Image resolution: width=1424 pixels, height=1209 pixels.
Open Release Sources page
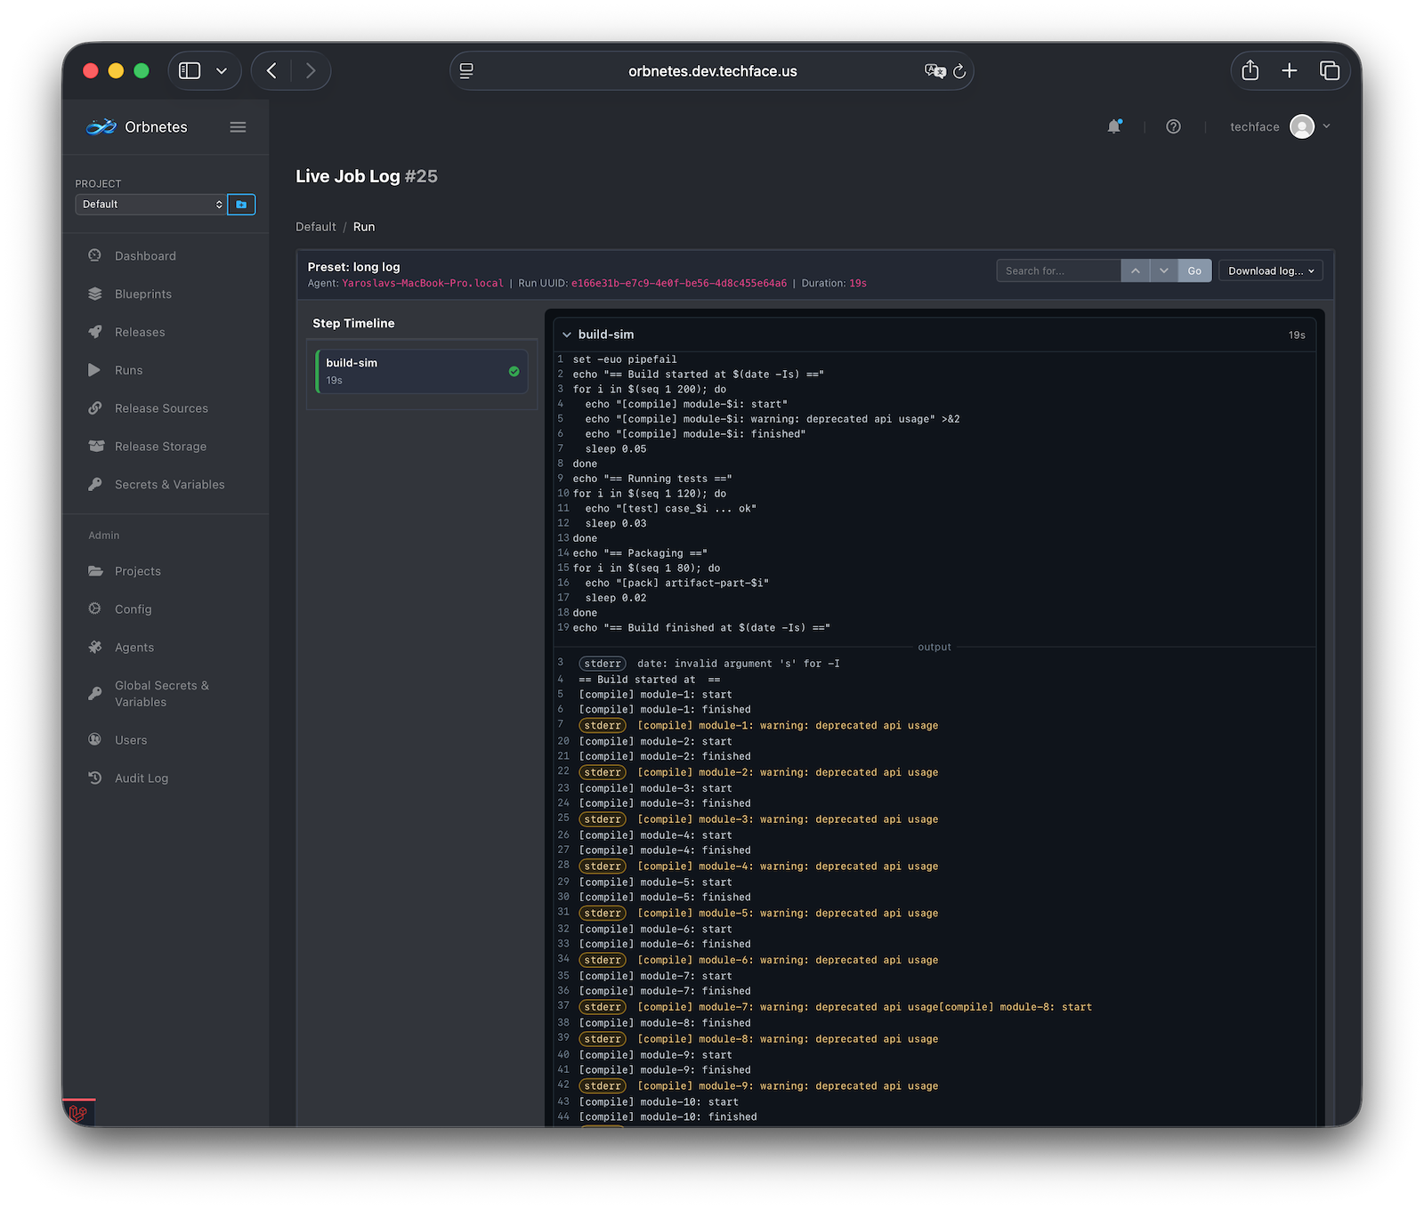coord(161,408)
